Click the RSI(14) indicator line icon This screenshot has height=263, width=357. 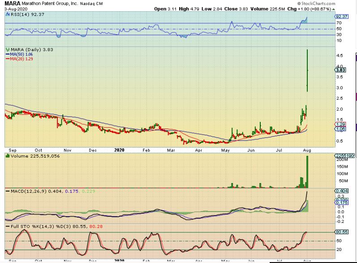(6, 14)
